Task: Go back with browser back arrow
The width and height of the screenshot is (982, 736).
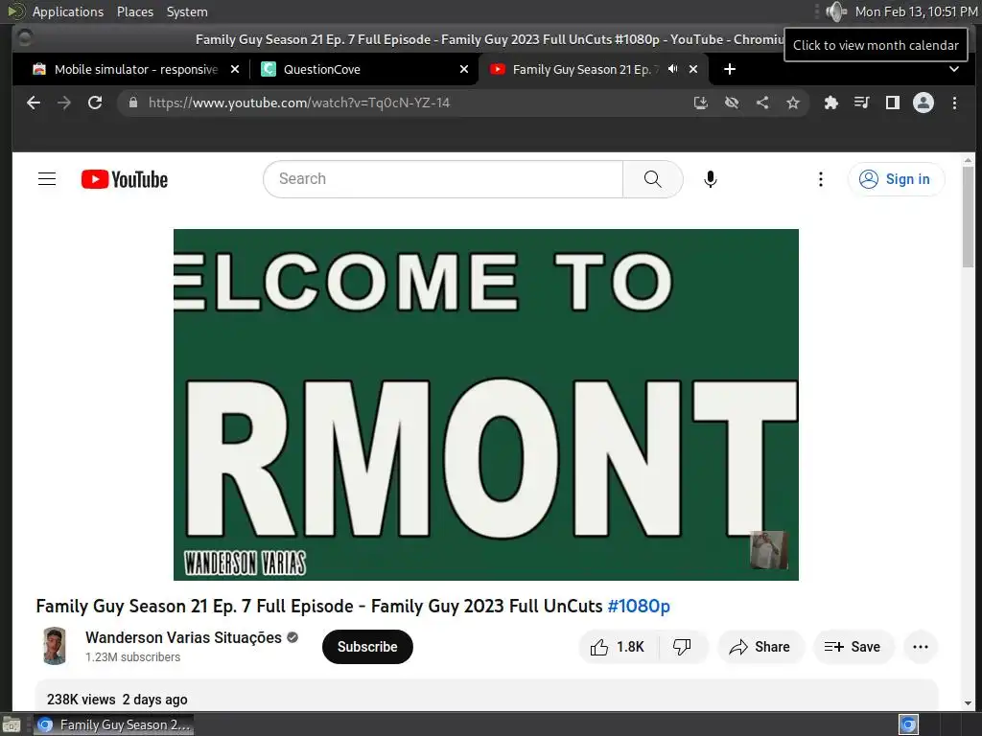Action: [34, 103]
